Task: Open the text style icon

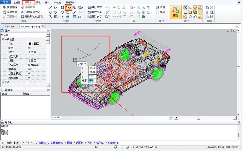Action: [x=107, y=12]
